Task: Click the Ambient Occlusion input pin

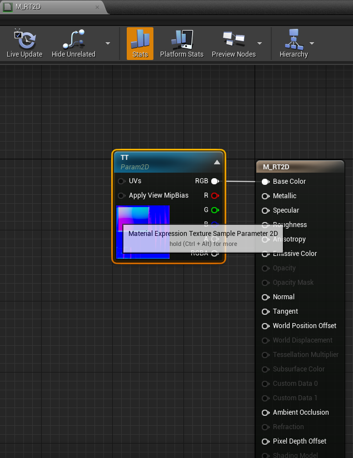Action: [x=266, y=412]
